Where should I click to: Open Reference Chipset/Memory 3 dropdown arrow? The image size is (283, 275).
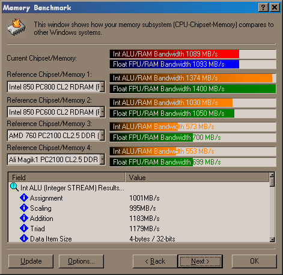pos(102,135)
